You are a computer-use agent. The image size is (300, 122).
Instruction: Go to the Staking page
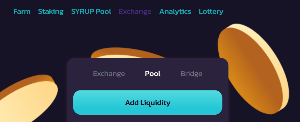click(51, 12)
